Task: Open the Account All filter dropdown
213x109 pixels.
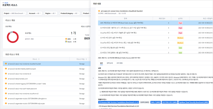Action: click(35, 13)
